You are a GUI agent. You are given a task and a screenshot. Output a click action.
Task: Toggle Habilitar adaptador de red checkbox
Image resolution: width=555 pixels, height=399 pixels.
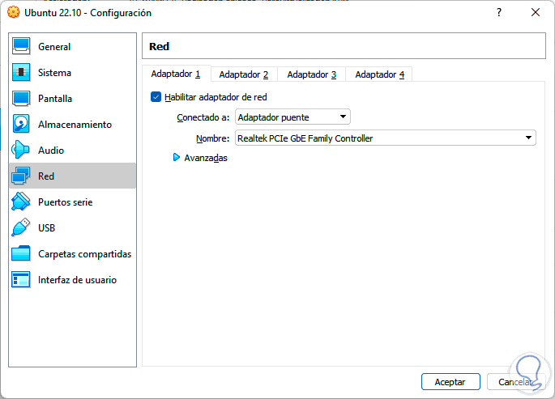(156, 97)
